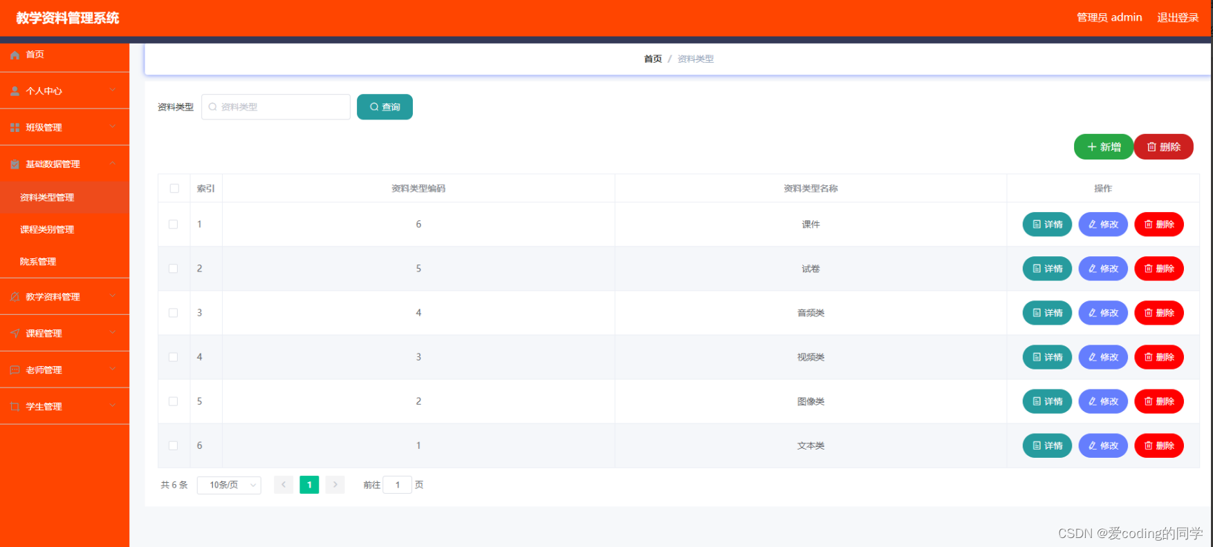
Task: Go to the next page arrow in pagination
Action: click(x=335, y=485)
